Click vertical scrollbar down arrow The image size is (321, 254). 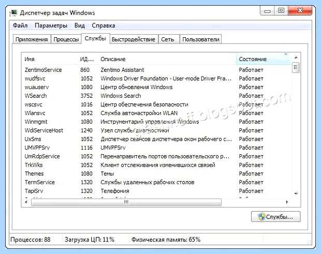click(296, 193)
